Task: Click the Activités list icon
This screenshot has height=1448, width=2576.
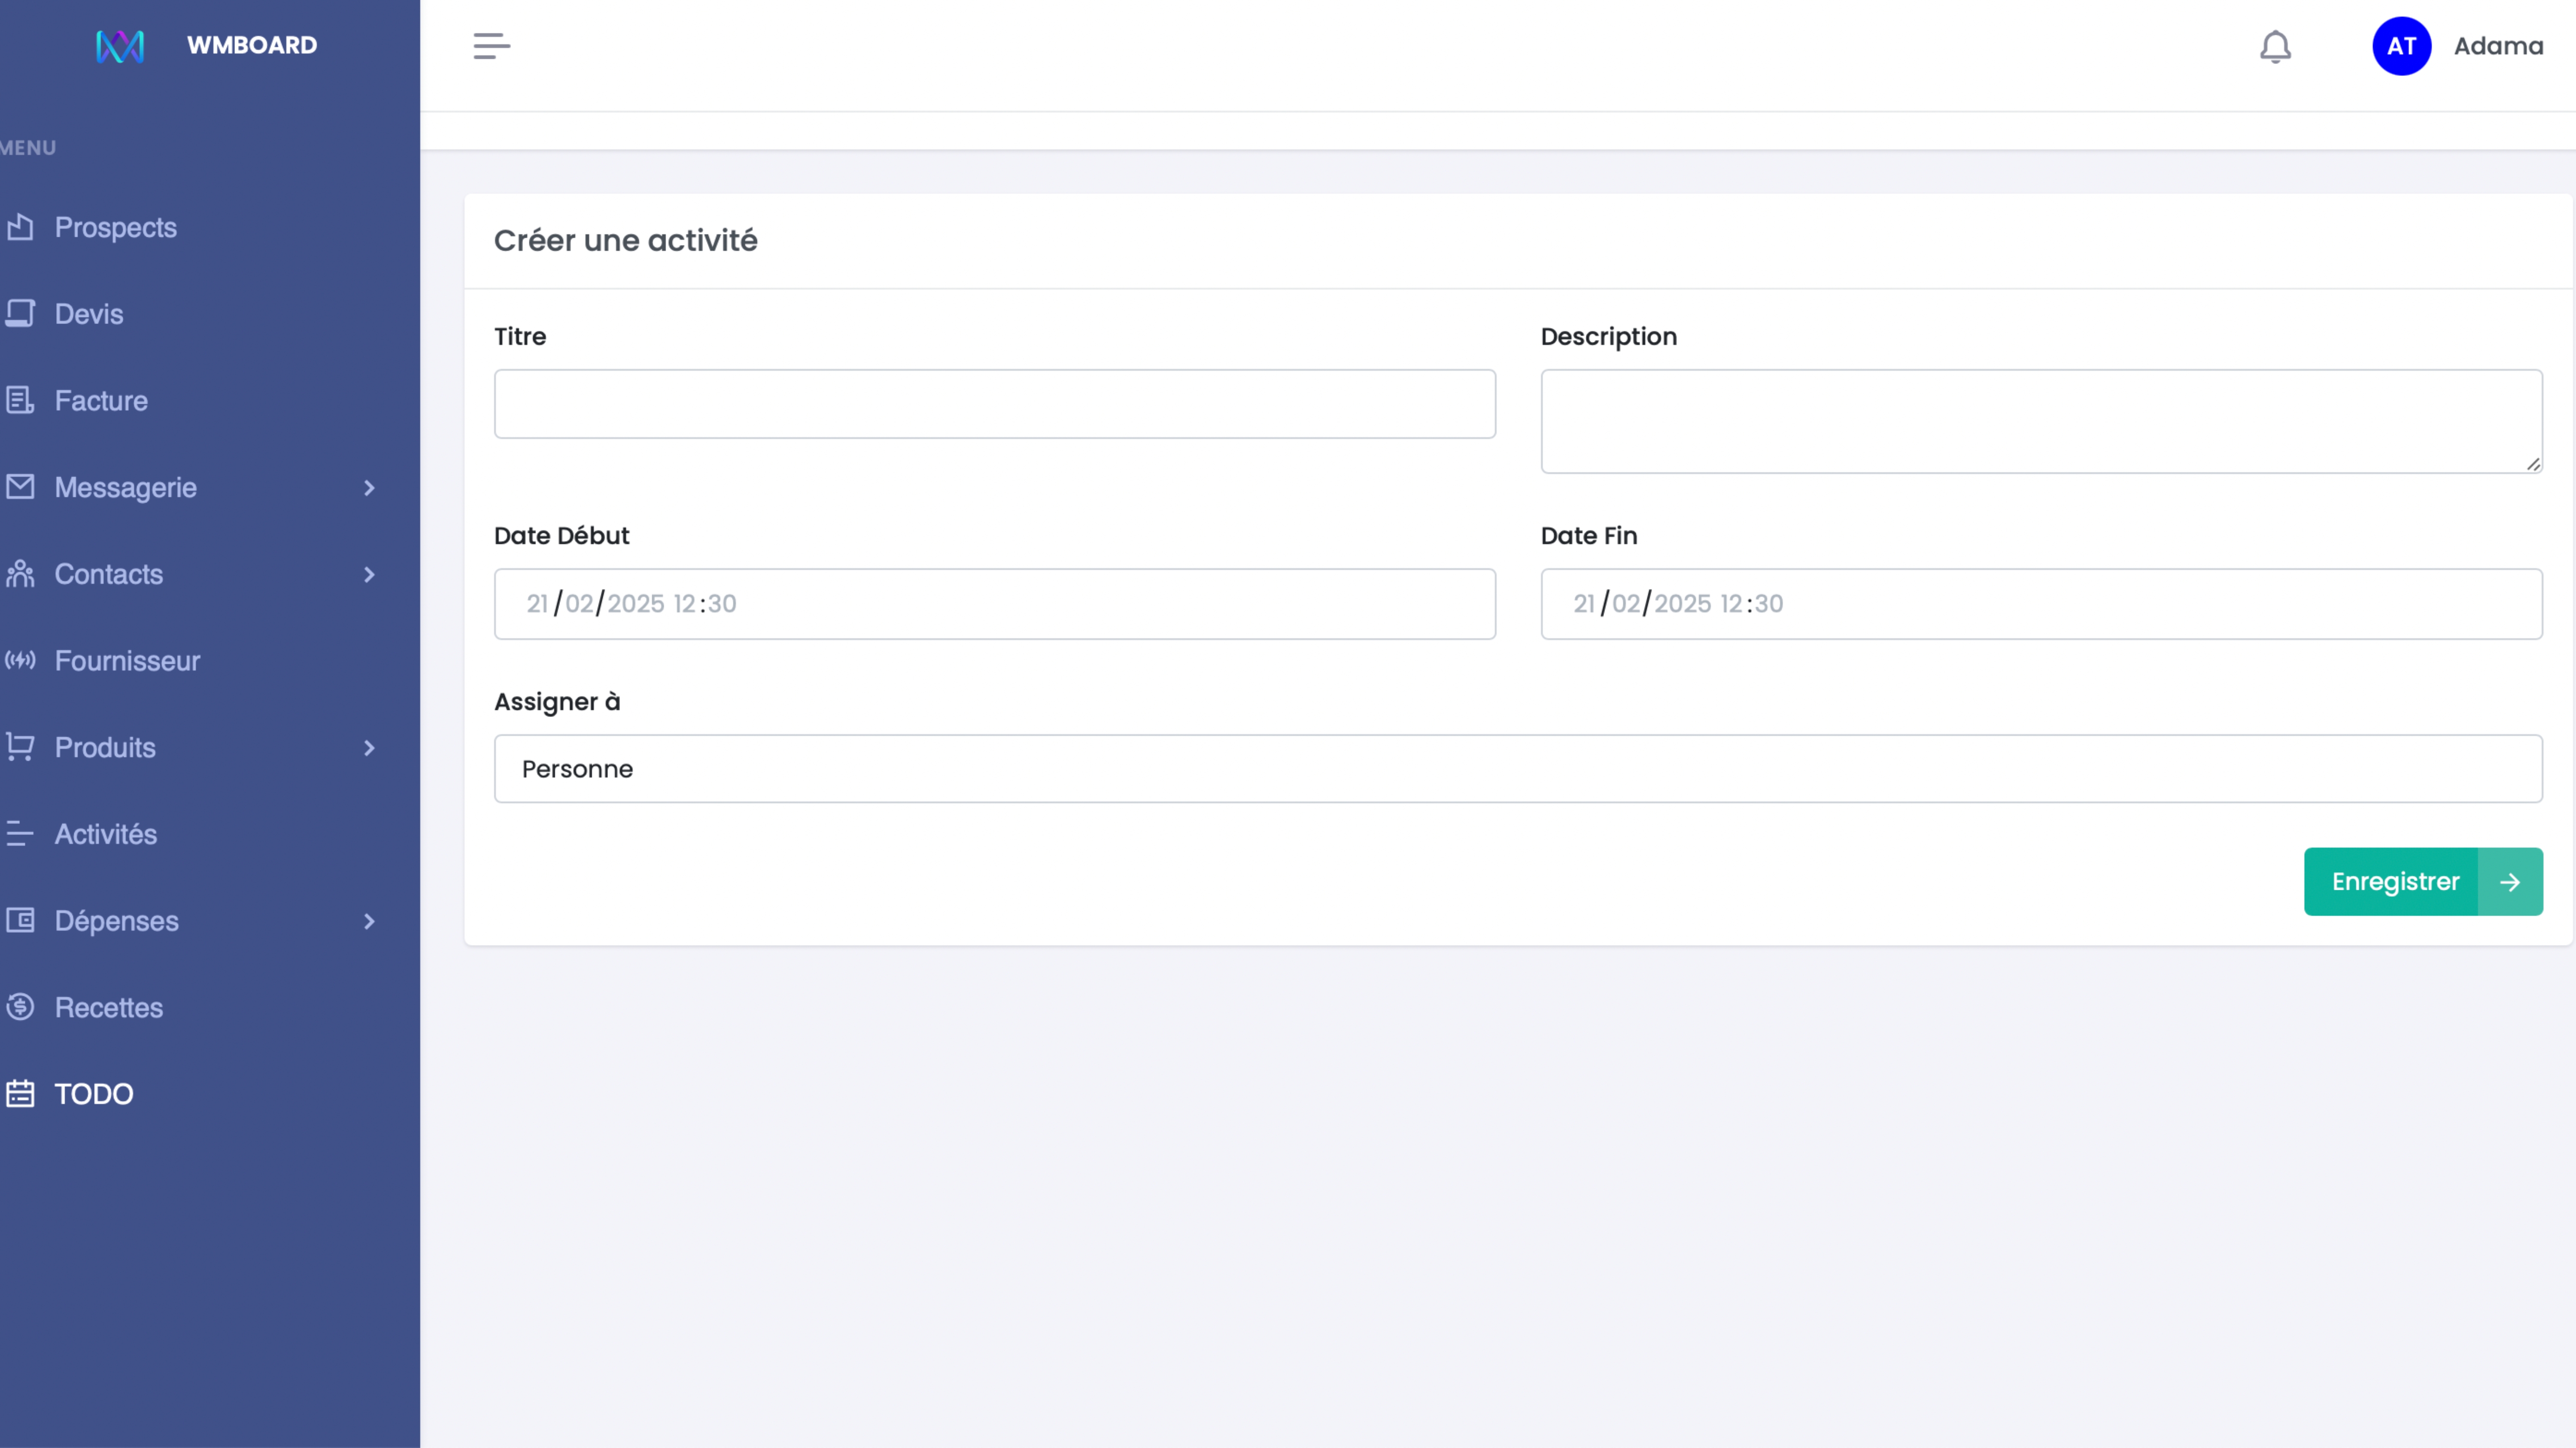Action: (20, 834)
